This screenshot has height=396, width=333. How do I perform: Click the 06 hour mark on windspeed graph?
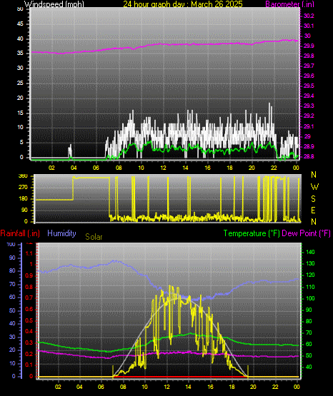click(x=96, y=168)
